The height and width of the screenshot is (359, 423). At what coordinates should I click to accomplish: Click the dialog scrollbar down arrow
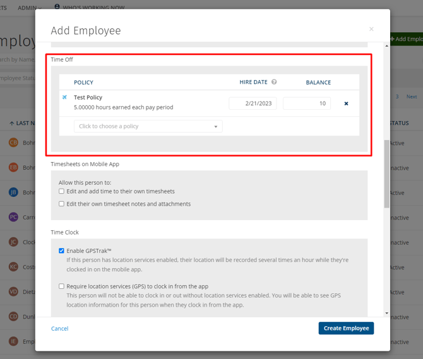point(386,313)
